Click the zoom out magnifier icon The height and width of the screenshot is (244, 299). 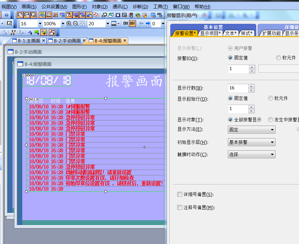(x=75, y=23)
